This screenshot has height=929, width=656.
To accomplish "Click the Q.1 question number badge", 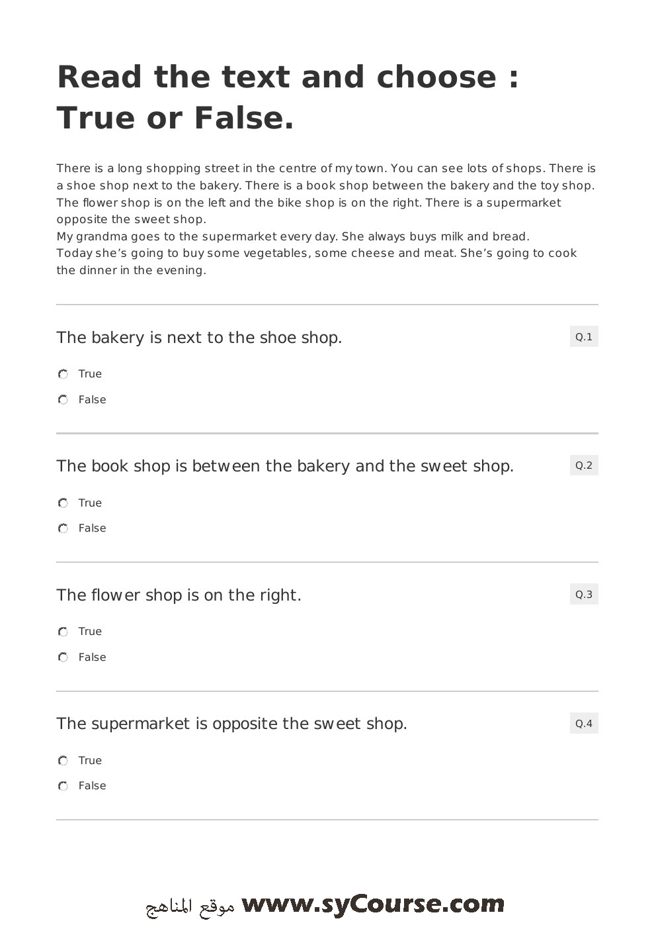I will (x=584, y=336).
